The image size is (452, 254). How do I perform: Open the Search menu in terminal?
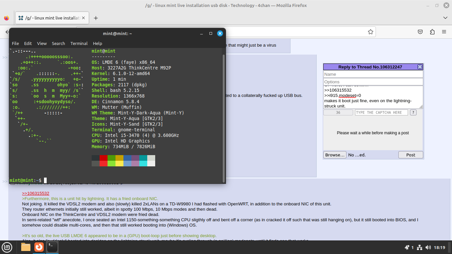coord(58,43)
